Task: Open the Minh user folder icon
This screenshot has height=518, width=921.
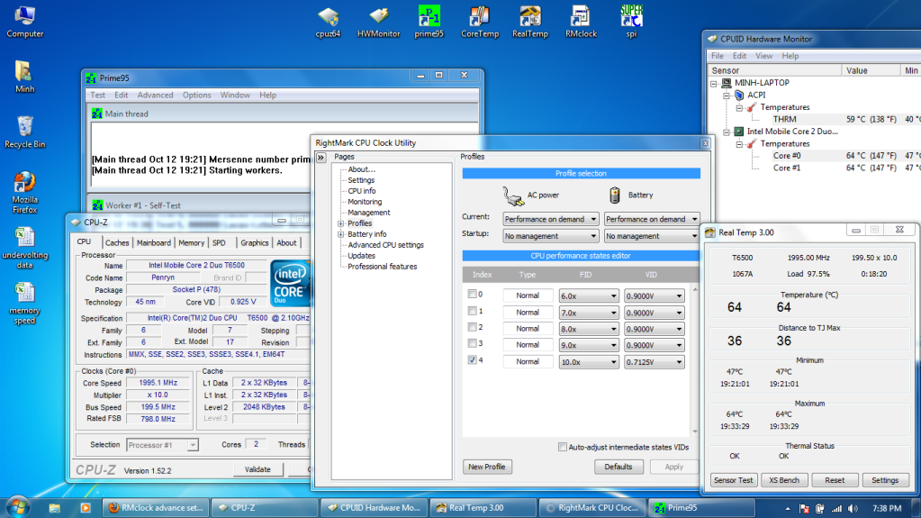Action: [24, 77]
